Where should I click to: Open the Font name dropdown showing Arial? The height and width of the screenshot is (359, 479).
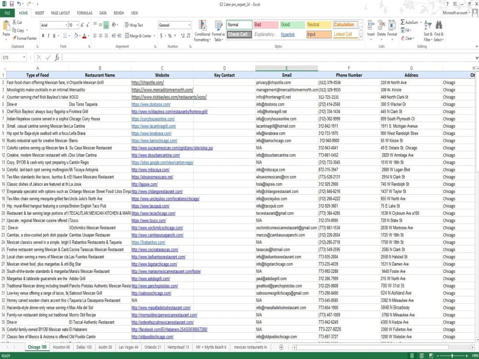[x=66, y=25]
